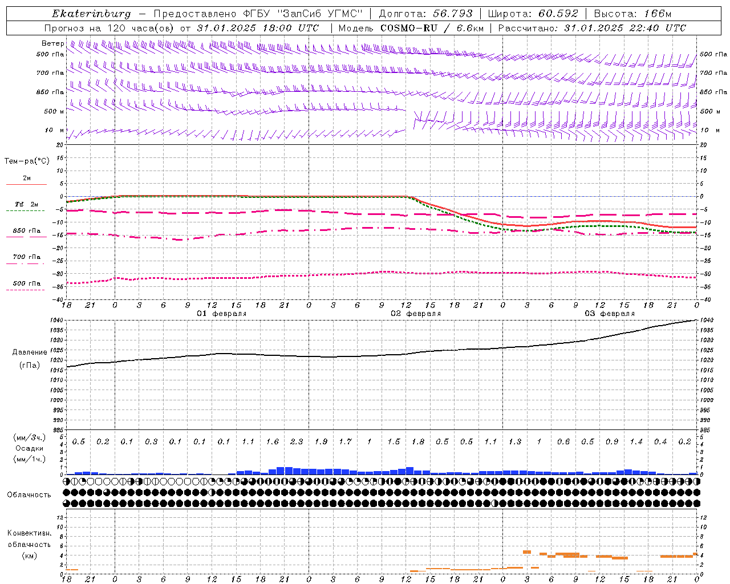Click the (мм/3ч.) unit label

(30, 437)
